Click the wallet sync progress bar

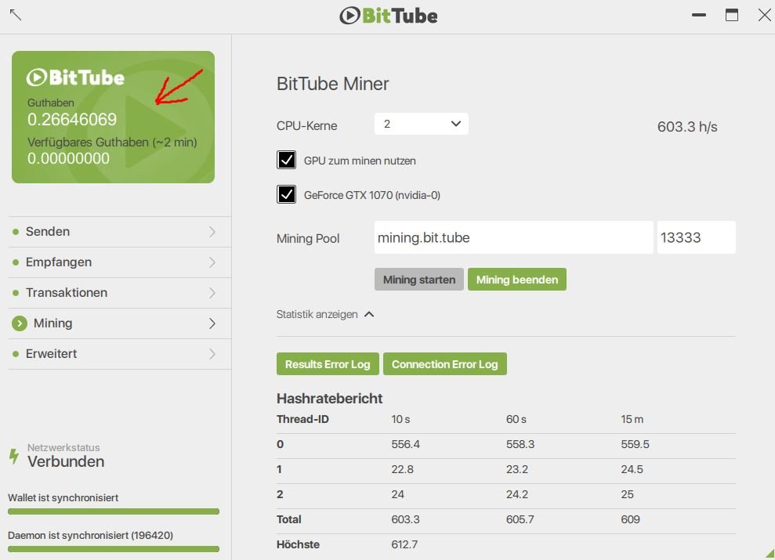[114, 511]
